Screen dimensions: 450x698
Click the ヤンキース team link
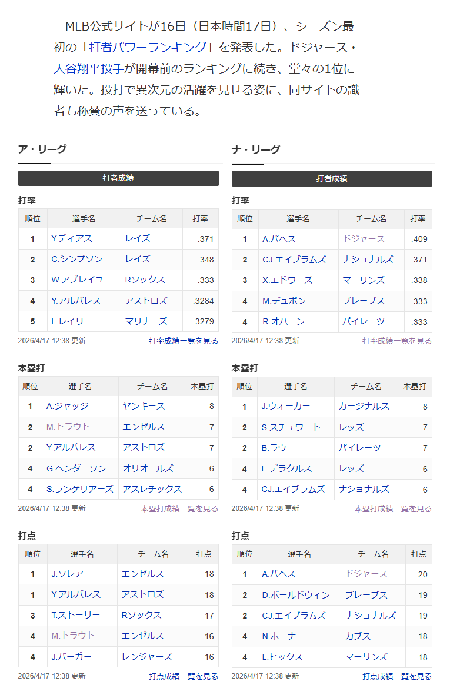(x=144, y=406)
